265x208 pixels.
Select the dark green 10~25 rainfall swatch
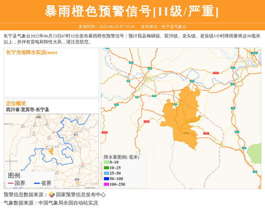pos(106,168)
